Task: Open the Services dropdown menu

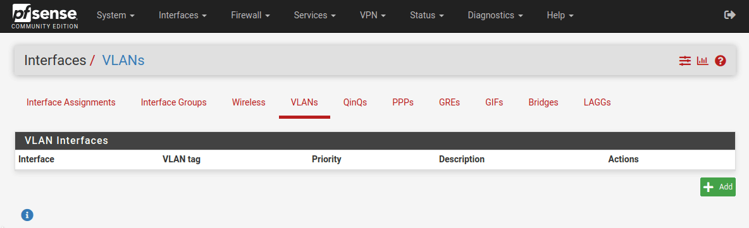Action: [314, 15]
